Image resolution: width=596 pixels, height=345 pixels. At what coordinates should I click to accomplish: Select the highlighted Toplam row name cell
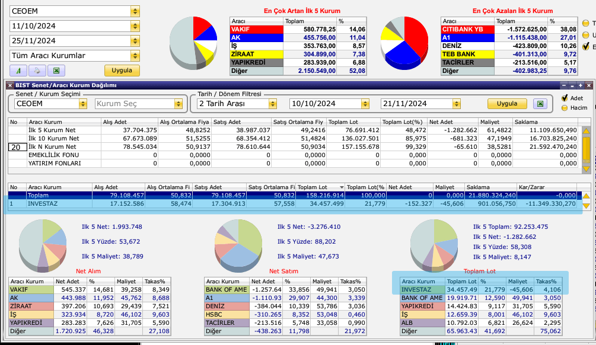[59, 195]
